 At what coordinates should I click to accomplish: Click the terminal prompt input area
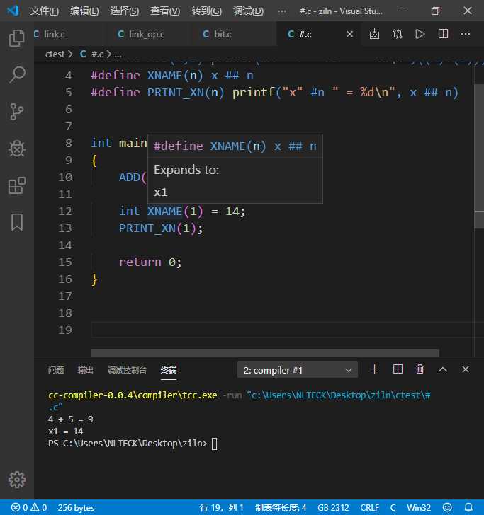[215, 444]
